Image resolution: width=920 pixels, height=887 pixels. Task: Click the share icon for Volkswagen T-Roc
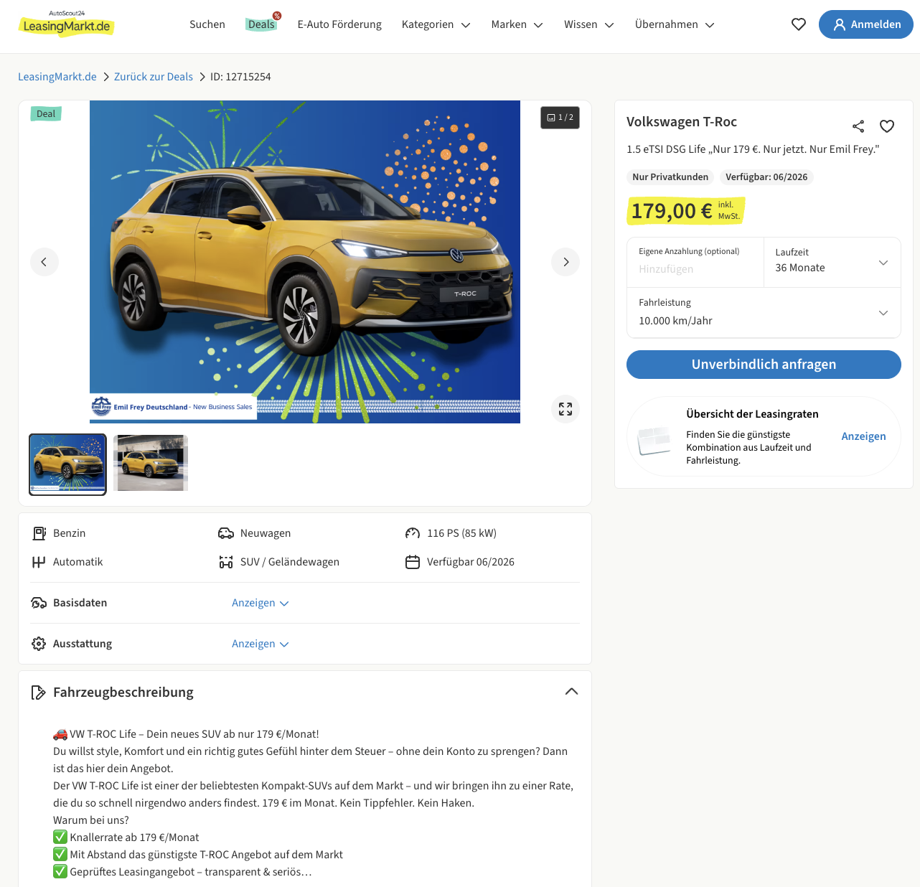pos(858,126)
